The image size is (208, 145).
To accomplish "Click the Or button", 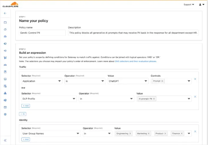I will tap(22, 114).
